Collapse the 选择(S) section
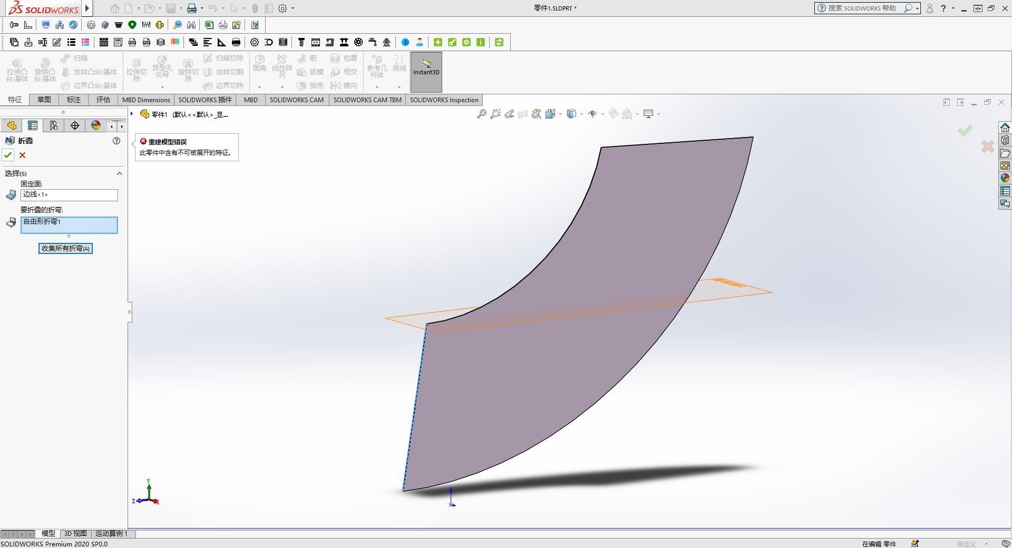The image size is (1012, 548). click(x=120, y=173)
